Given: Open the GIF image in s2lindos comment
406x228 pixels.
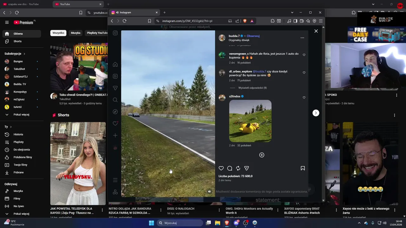Looking at the screenshot, I should tap(250, 121).
